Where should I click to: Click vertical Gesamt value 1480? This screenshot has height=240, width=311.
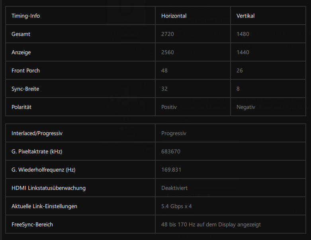click(x=243, y=34)
